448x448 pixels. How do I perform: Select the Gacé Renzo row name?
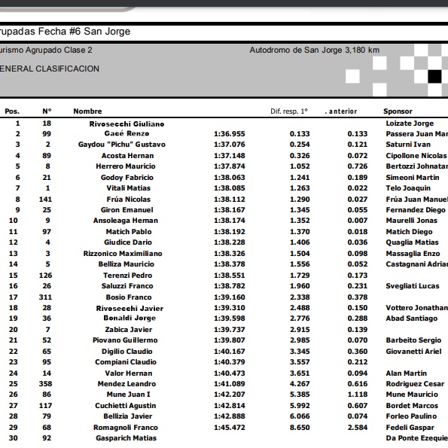pos(126,133)
